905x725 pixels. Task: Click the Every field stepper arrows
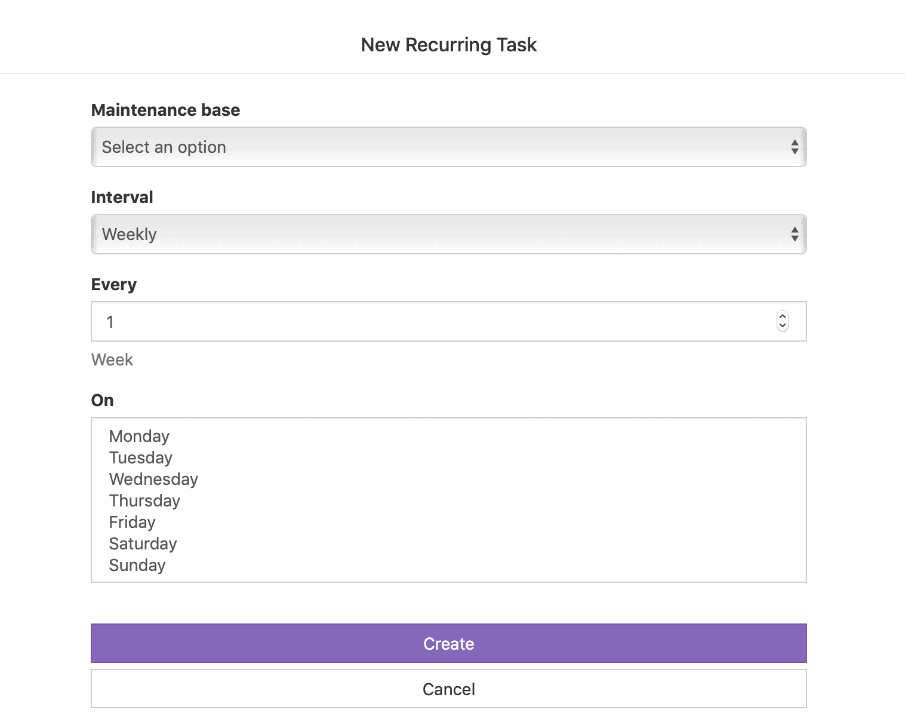783,321
